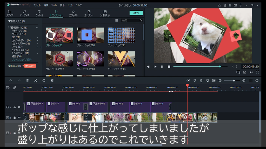
Task: Click the trash delete icon in the timeline toolbar
Action: tap(27, 81)
